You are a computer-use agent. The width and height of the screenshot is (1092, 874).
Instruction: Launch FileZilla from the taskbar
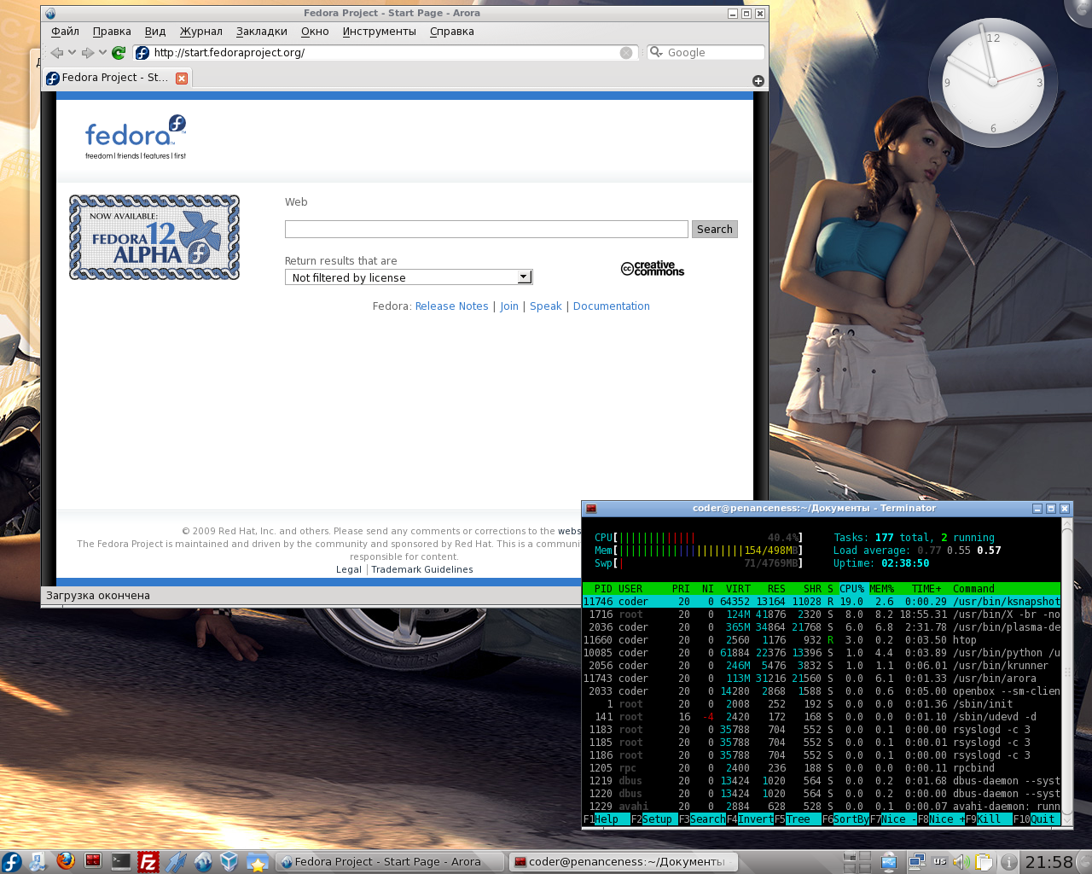[148, 862]
